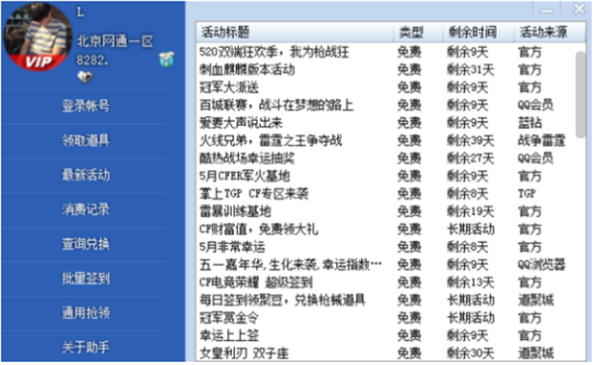
Task: Click 剩余39天 remaining time cell
Action: (470, 141)
